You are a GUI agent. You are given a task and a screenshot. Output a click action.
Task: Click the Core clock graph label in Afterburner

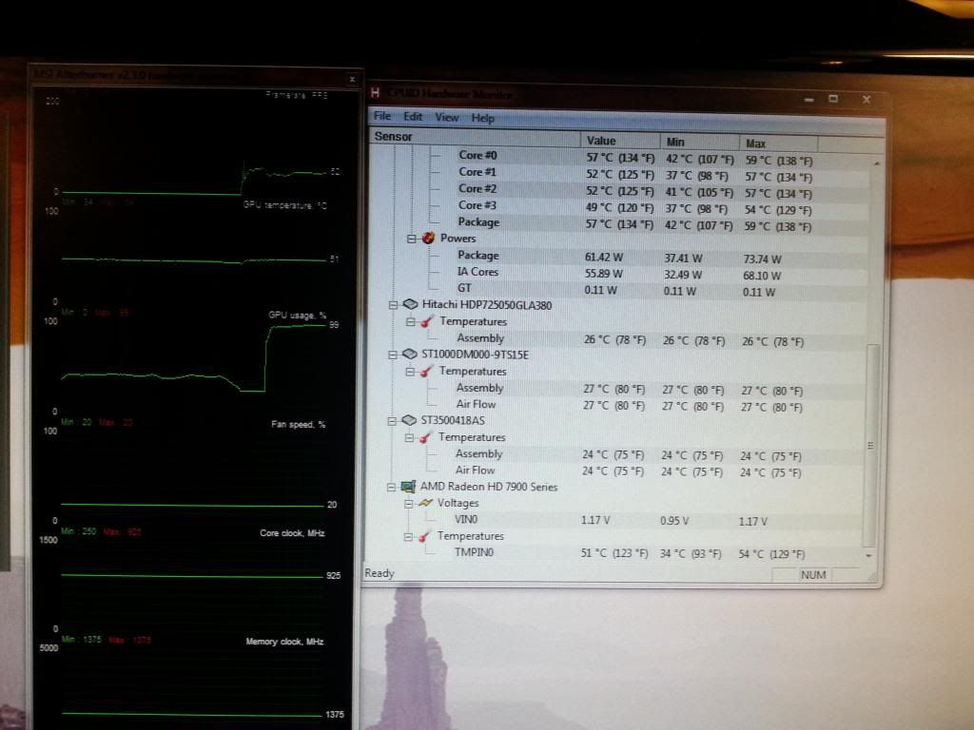click(292, 533)
